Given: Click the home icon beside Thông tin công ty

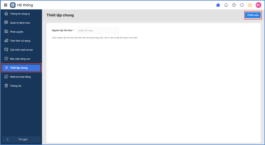Looking at the screenshot, I should coord(6,13).
